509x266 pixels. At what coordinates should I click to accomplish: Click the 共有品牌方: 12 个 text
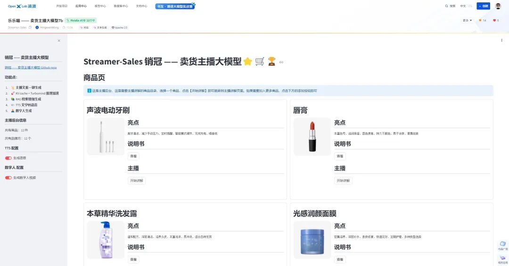pos(18,139)
